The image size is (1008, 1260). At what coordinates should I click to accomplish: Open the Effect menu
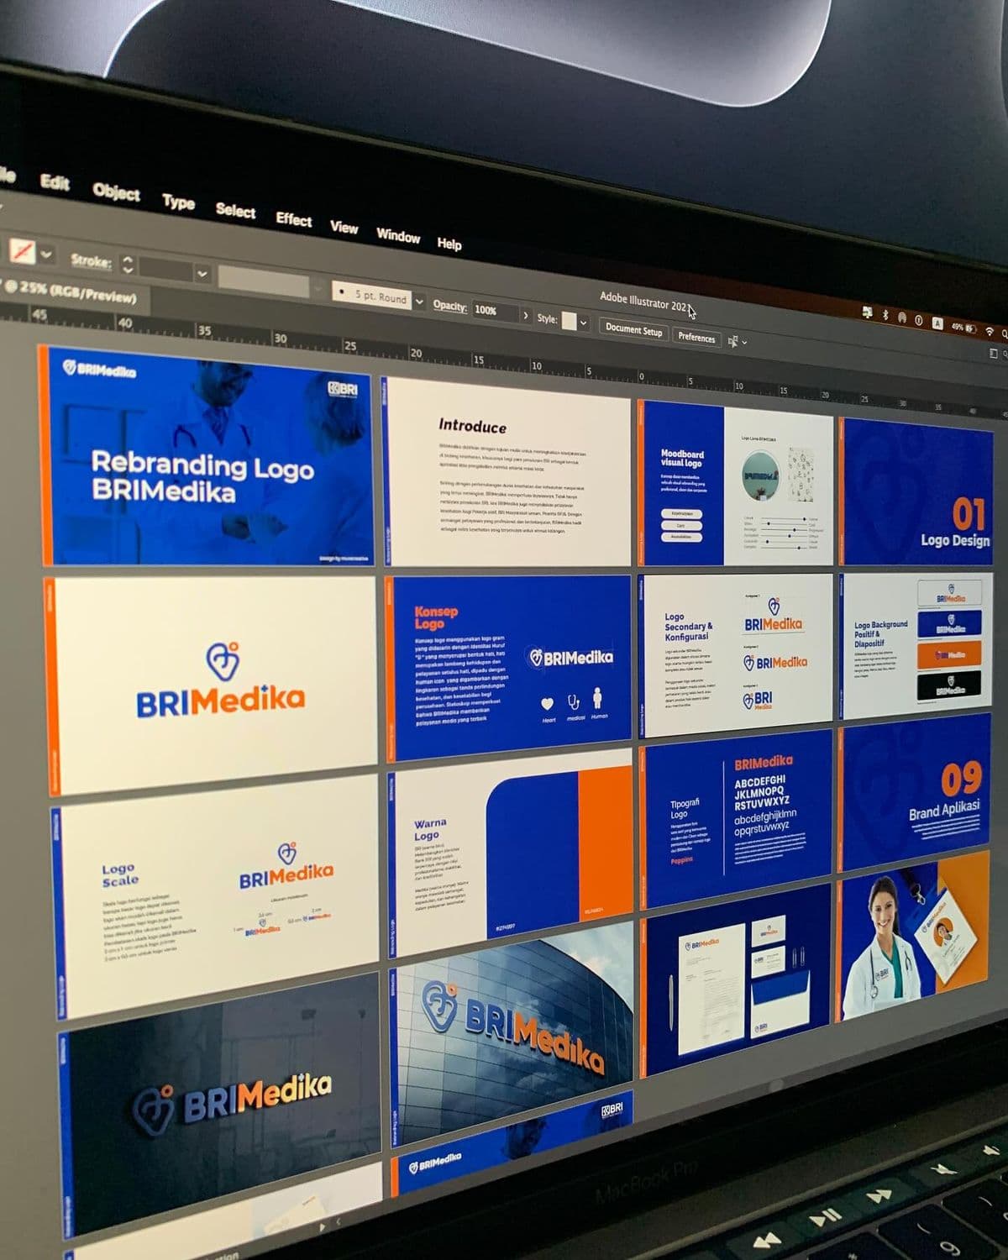tap(294, 219)
